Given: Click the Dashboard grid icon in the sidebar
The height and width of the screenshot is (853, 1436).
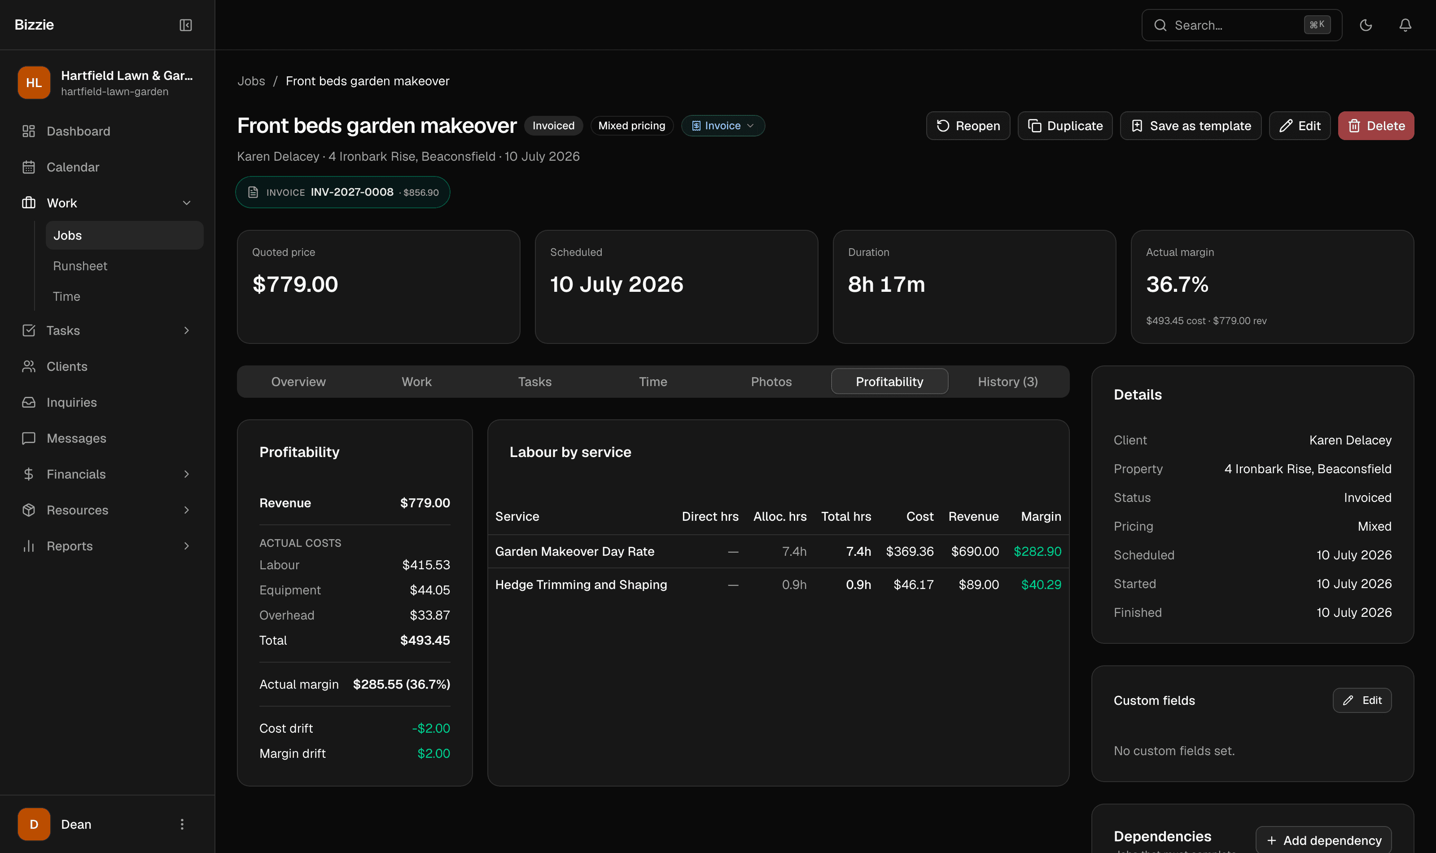Looking at the screenshot, I should 29,131.
